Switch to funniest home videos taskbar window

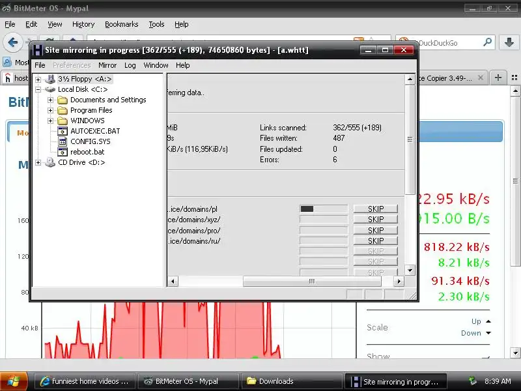[85, 381]
